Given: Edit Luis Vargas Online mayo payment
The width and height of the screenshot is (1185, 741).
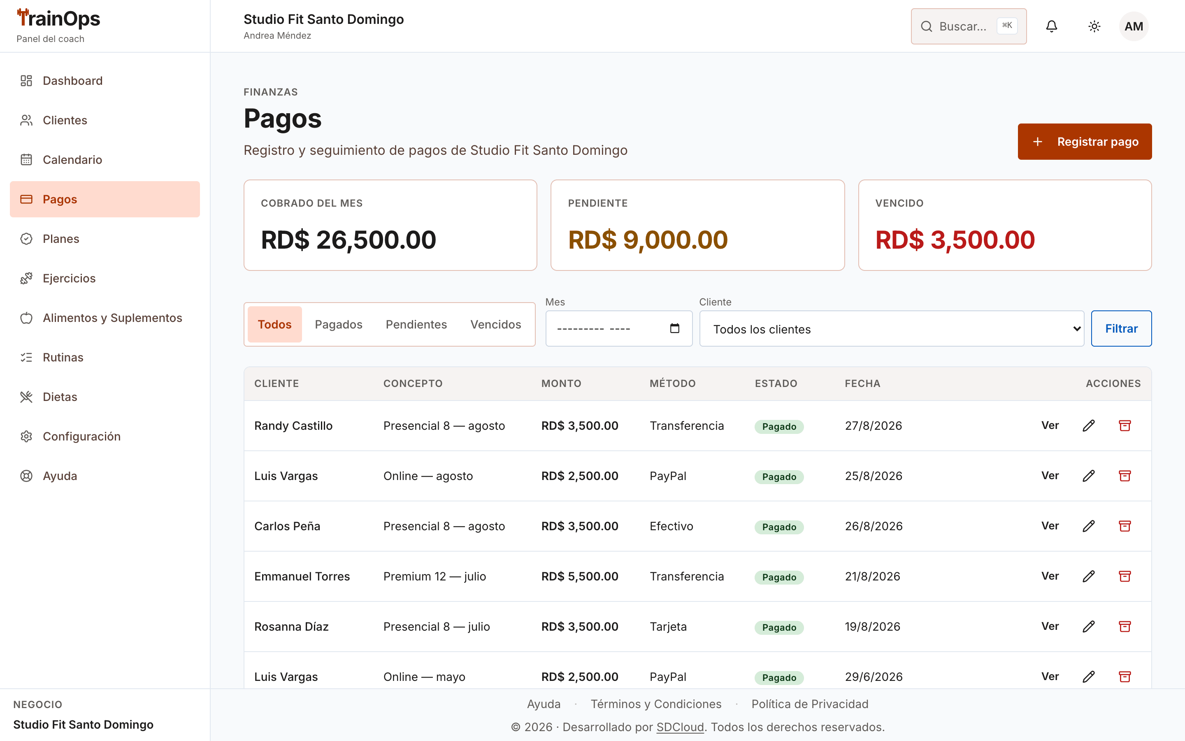Looking at the screenshot, I should [x=1089, y=677].
